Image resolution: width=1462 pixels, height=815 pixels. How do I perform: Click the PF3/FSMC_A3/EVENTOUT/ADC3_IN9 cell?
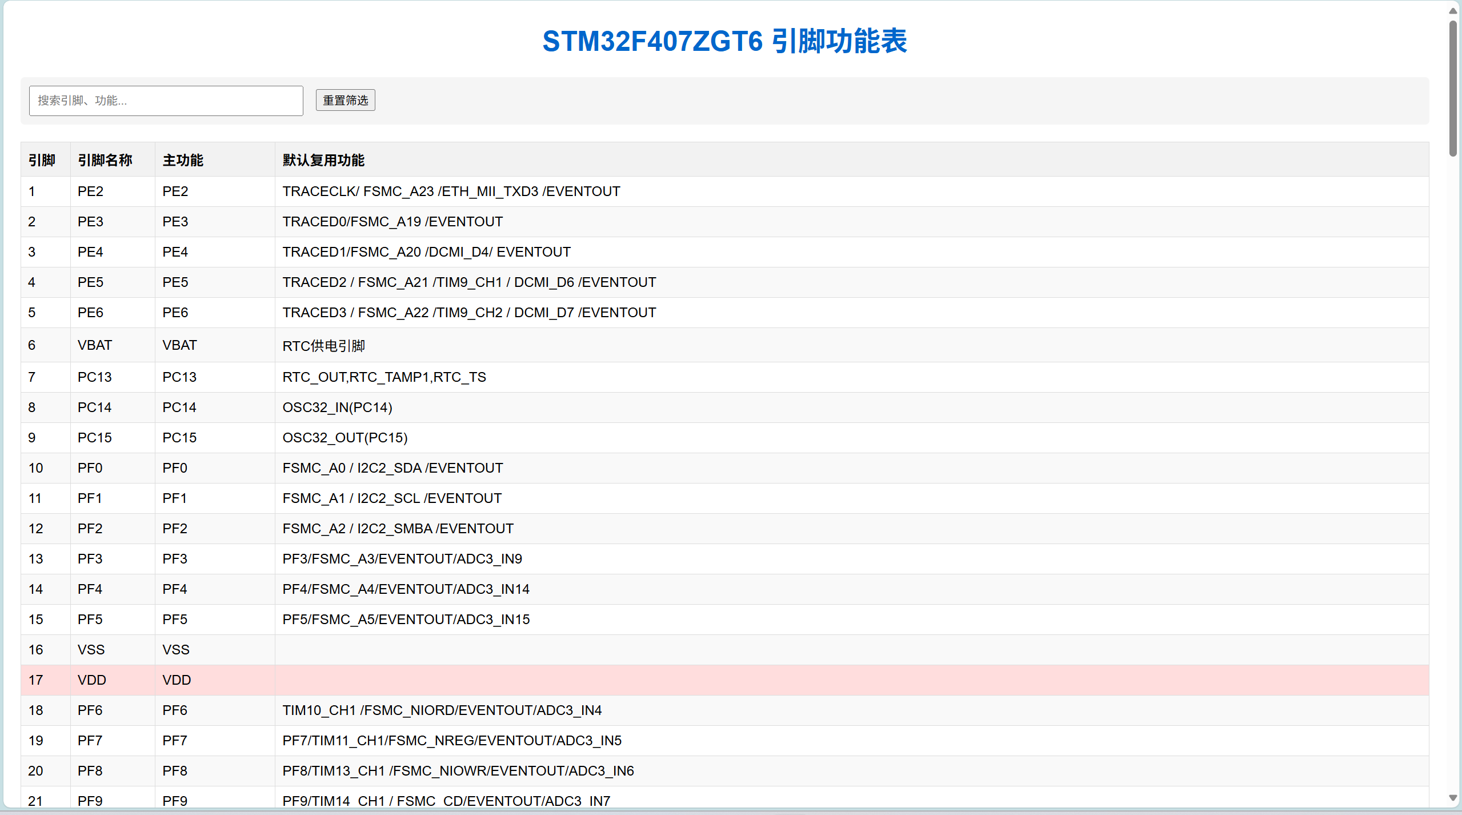tap(852, 559)
